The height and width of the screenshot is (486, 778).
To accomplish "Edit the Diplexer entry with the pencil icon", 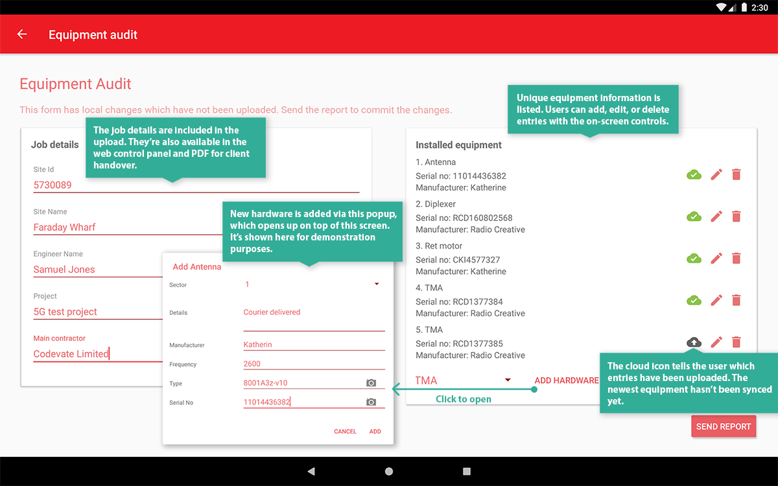I will 716,216.
